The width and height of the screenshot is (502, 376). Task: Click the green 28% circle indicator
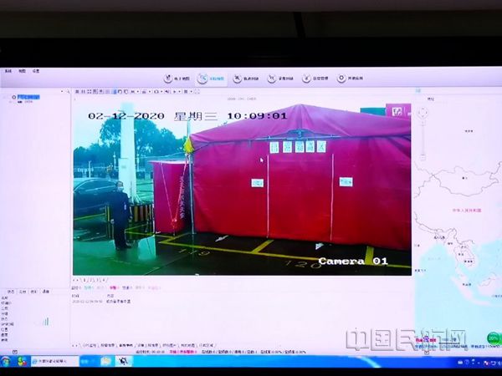tap(494, 338)
